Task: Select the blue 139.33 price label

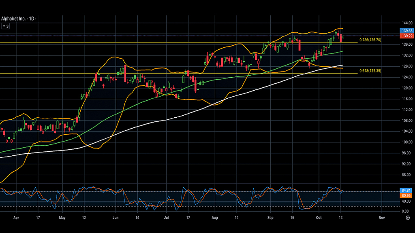Action: (x=407, y=31)
